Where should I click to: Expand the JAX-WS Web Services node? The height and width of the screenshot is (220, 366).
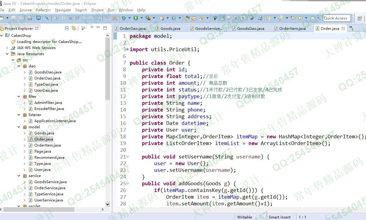click(7, 48)
